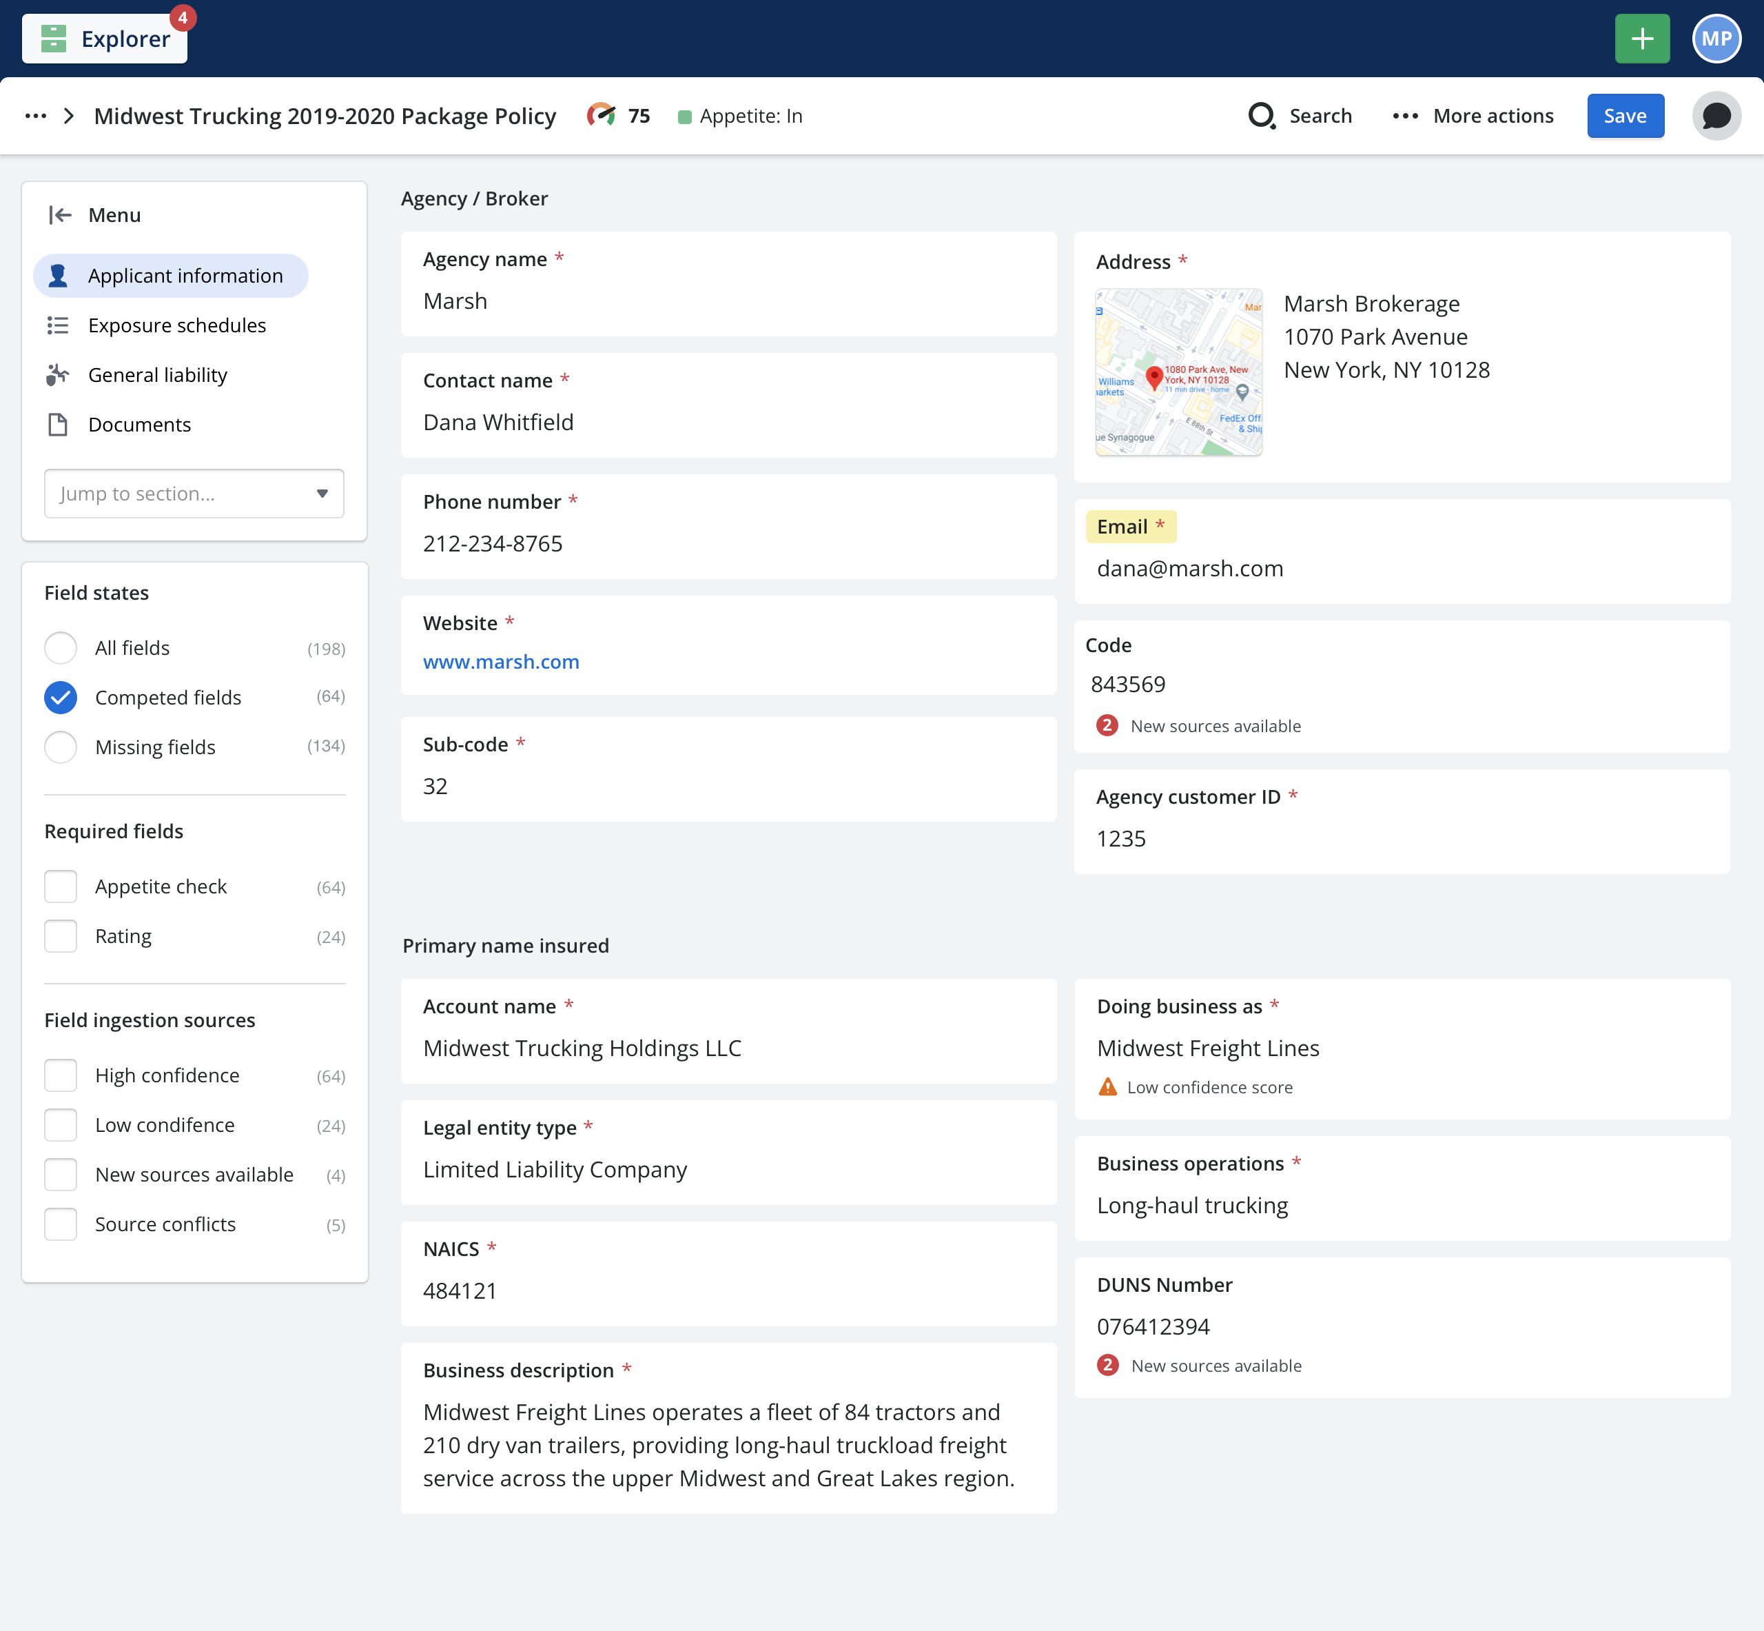
Task: Select All fields radio button
Action: click(61, 648)
